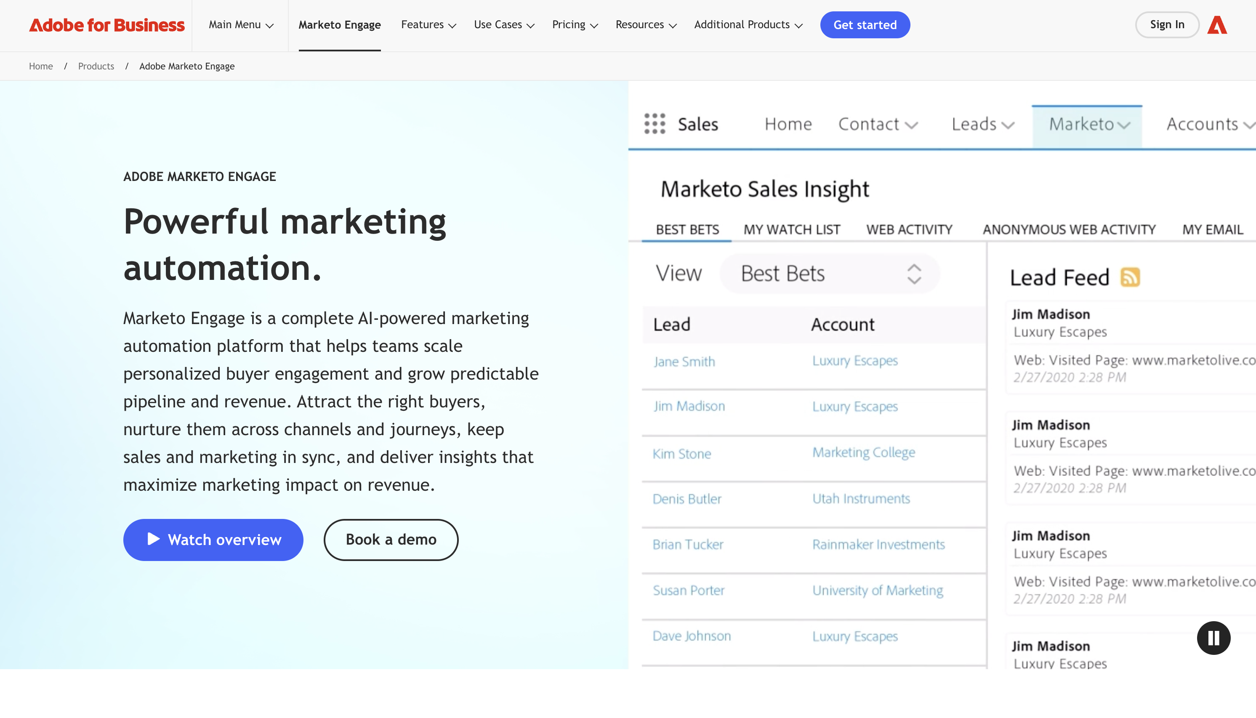The width and height of the screenshot is (1256, 718).
Task: Expand the Resources menu
Action: pos(646,25)
